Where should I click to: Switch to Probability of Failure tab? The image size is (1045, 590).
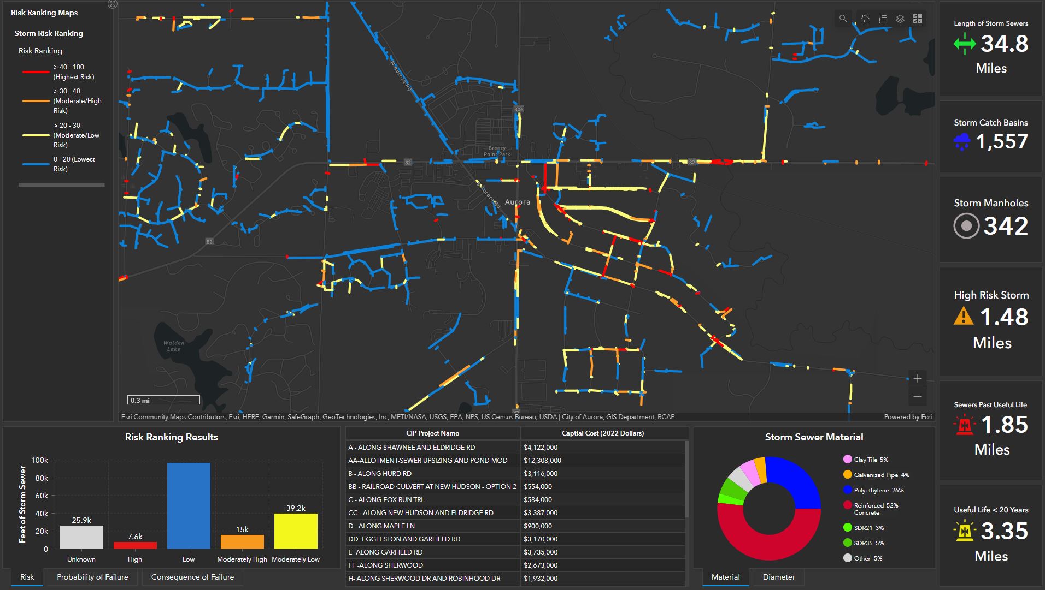click(x=92, y=577)
